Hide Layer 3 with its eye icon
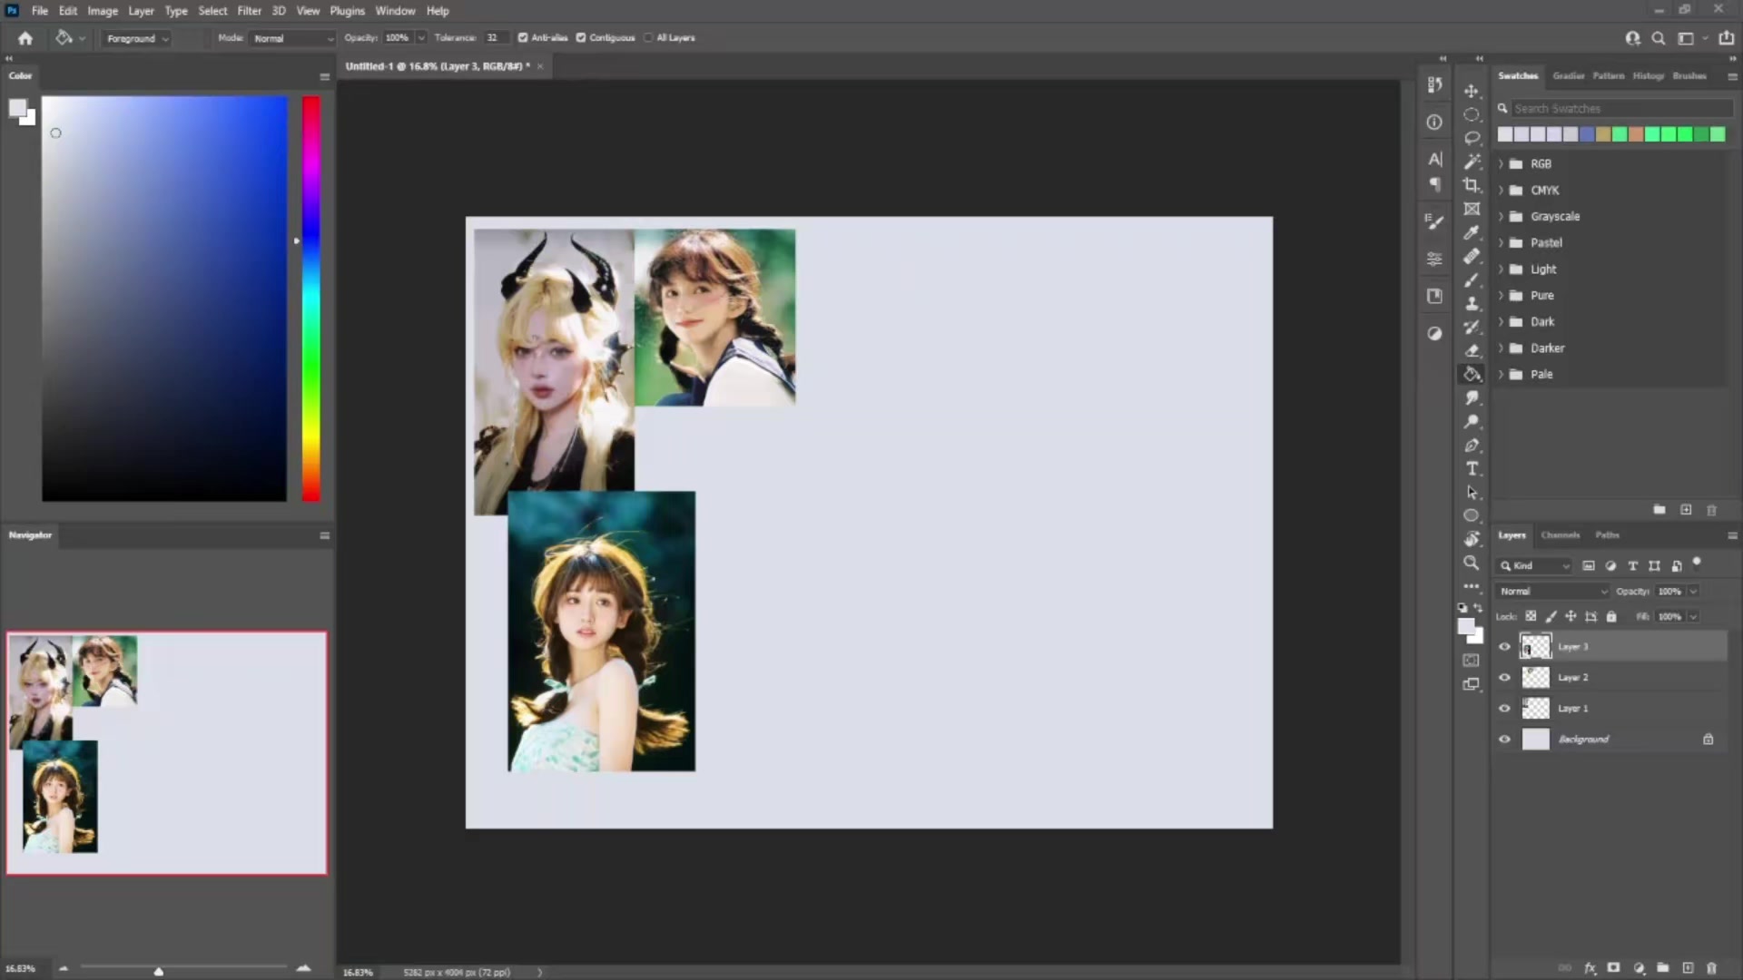Viewport: 1743px width, 980px height. 1504,647
